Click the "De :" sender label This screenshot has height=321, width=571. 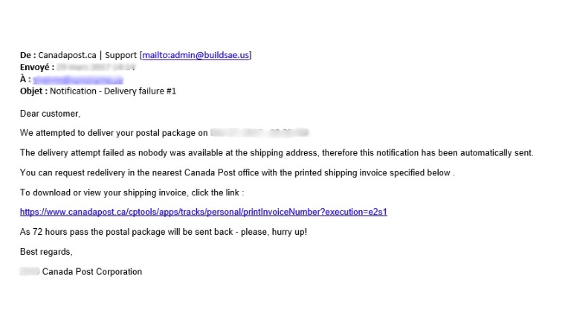pyautogui.click(x=28, y=55)
